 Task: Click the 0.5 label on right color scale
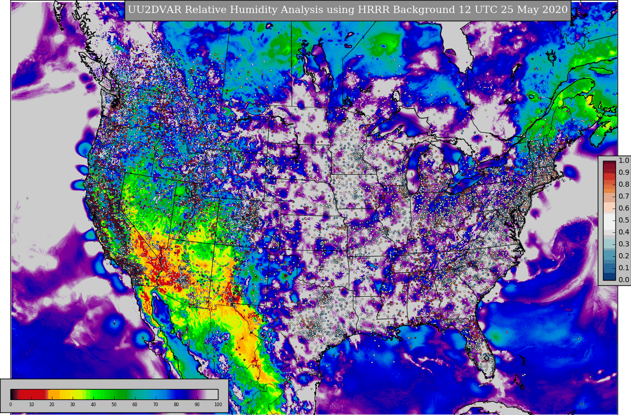(x=624, y=220)
